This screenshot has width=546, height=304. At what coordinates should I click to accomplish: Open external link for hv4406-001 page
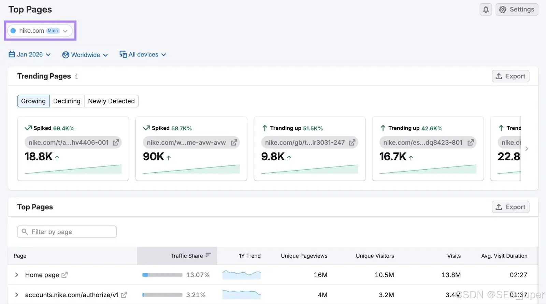click(116, 143)
